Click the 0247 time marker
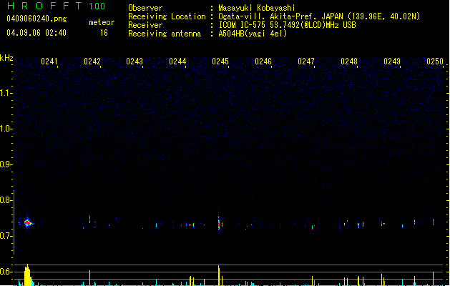 point(306,61)
